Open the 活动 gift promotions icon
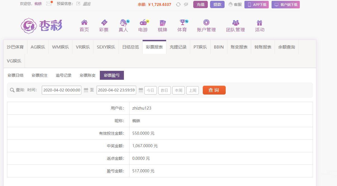Viewport: 337px width, 186px height. 260,23
